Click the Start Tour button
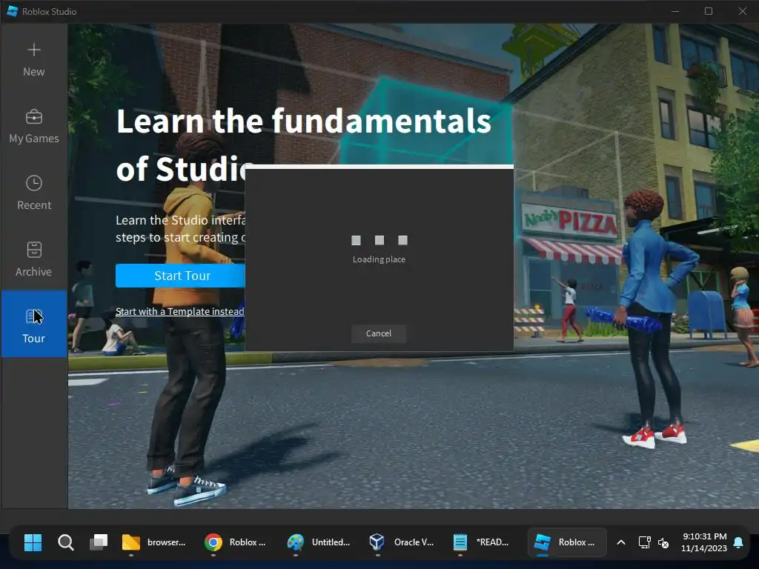The image size is (759, 569). (181, 276)
